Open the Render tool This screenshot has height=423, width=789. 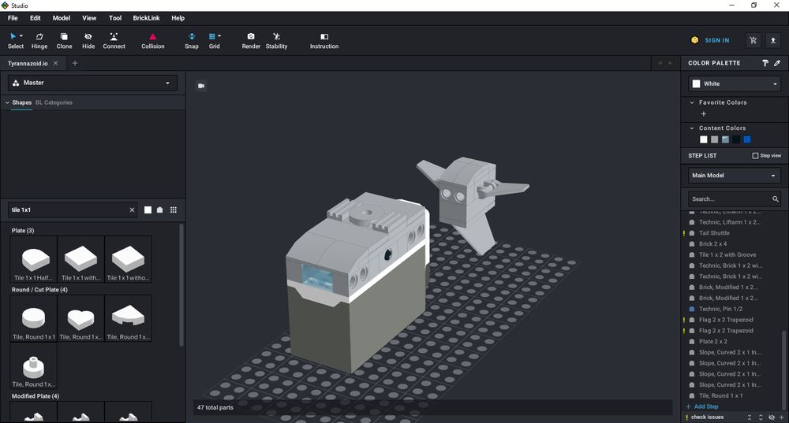pyautogui.click(x=251, y=40)
